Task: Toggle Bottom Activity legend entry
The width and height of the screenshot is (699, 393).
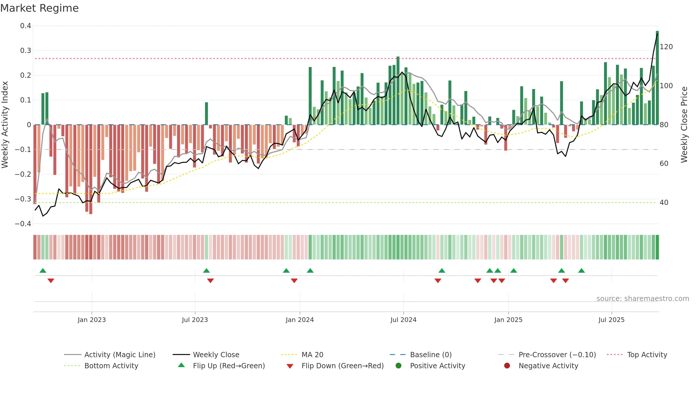Action: pyautogui.click(x=101, y=366)
